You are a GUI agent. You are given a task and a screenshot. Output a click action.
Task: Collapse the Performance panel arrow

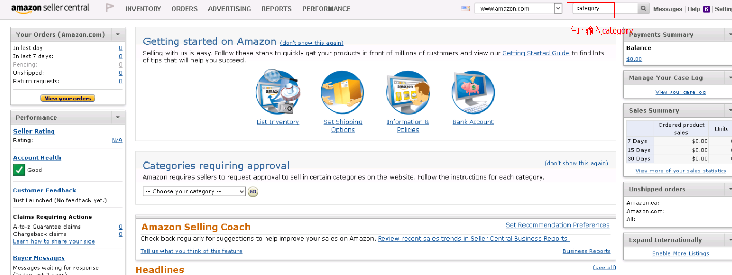click(x=118, y=118)
